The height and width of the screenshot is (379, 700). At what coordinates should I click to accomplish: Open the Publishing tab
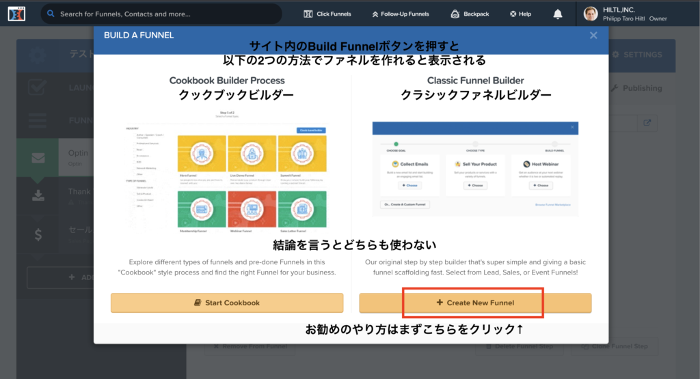[636, 88]
